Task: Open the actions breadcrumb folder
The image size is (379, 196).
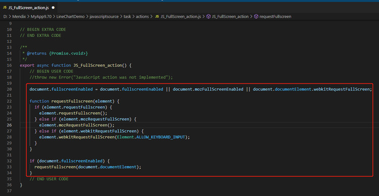Action: [x=142, y=17]
